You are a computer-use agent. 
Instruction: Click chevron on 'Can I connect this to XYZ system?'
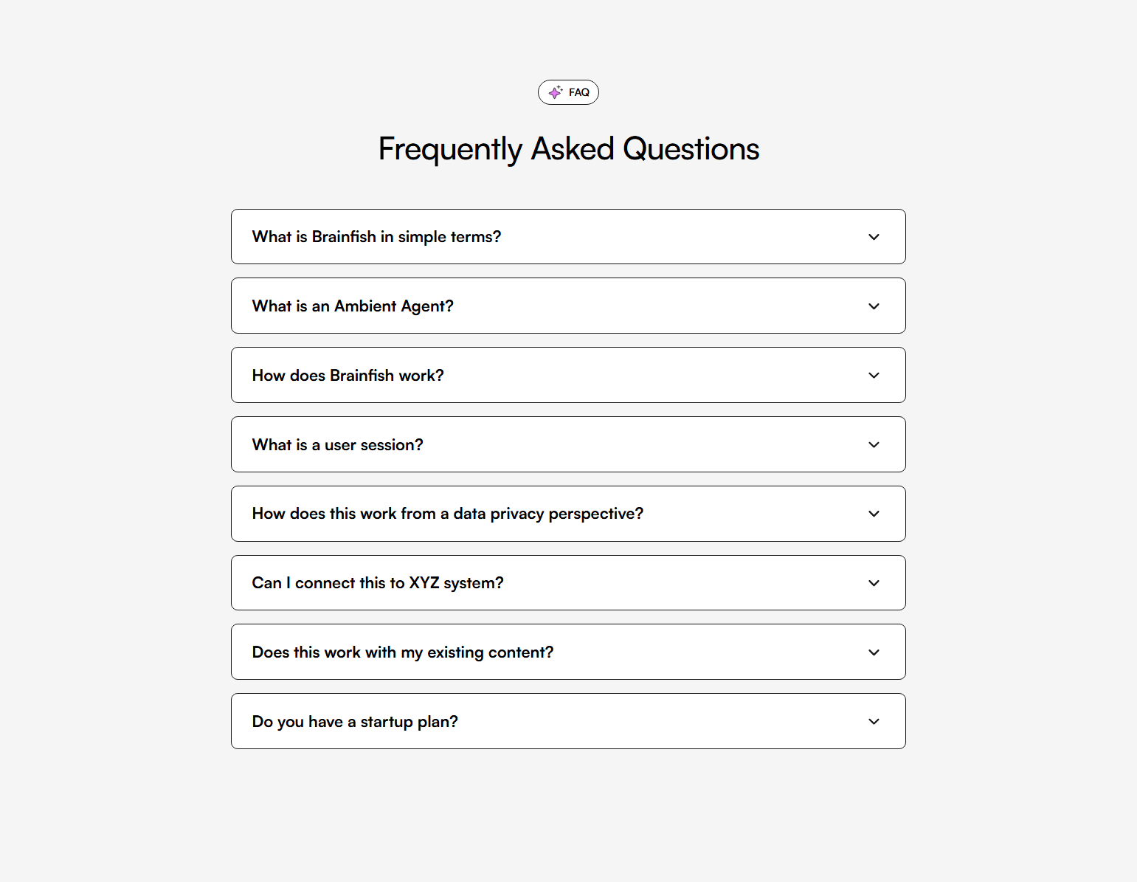click(x=874, y=582)
